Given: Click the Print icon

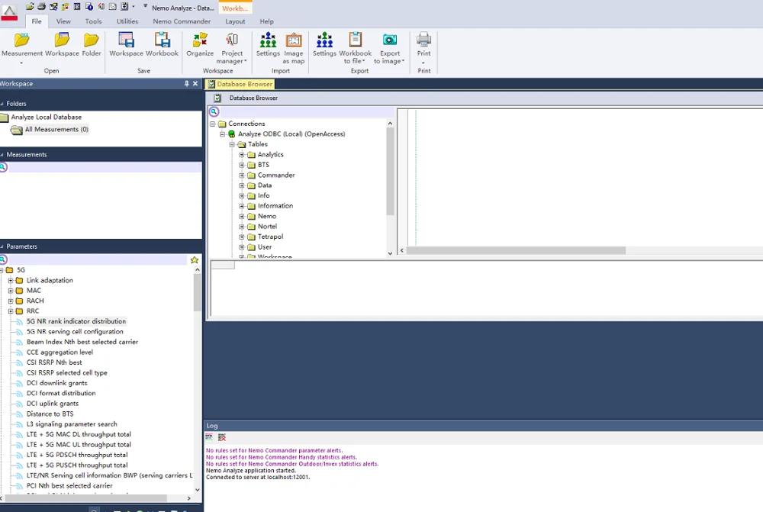Looking at the screenshot, I should click(x=424, y=44).
